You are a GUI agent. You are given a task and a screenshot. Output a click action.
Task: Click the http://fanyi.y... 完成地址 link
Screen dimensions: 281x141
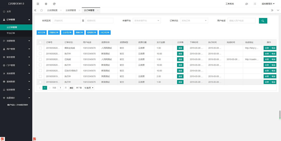click(252, 48)
